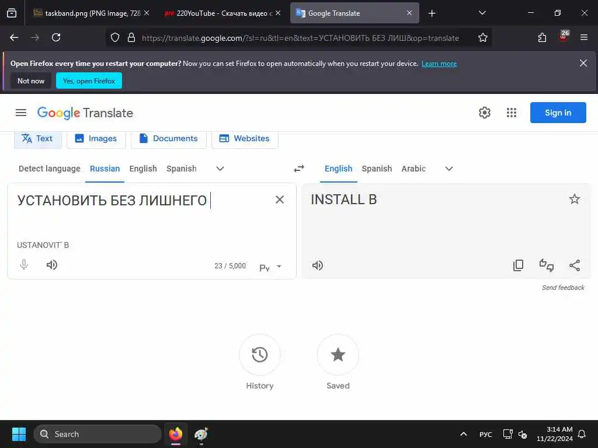
Task: Click the Google Translate logo
Action: coord(85,113)
